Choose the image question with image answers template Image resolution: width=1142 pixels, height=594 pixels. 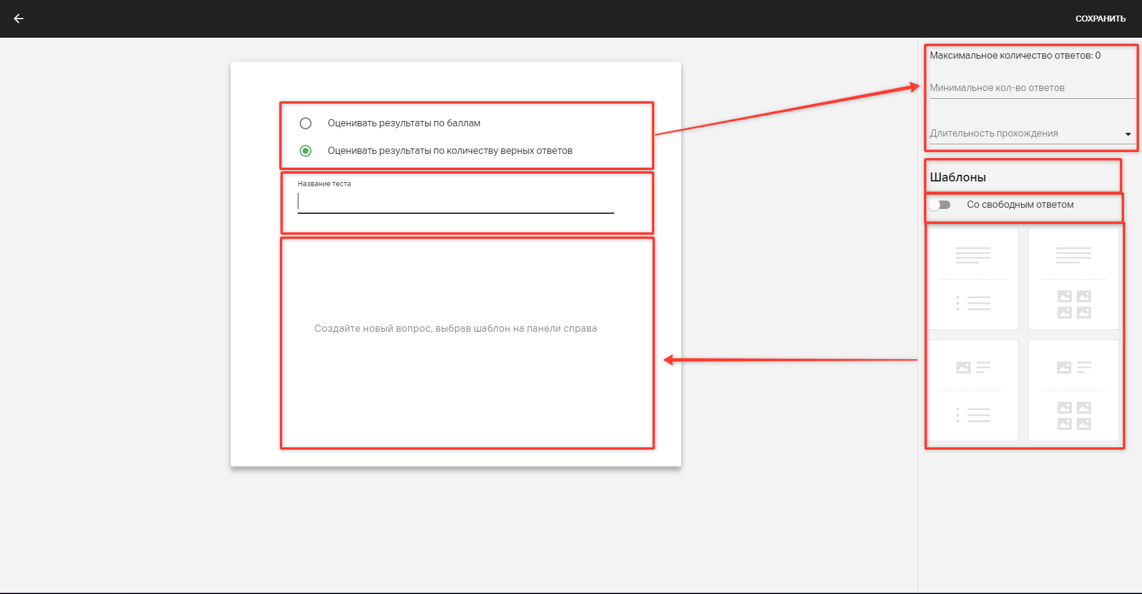coord(1074,390)
